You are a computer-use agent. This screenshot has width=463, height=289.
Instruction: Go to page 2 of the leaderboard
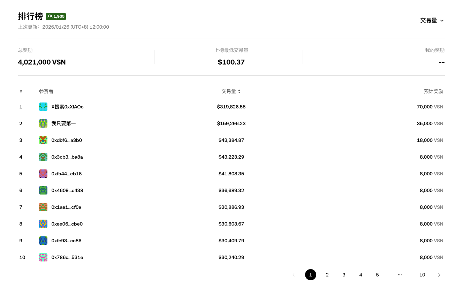[327, 275]
